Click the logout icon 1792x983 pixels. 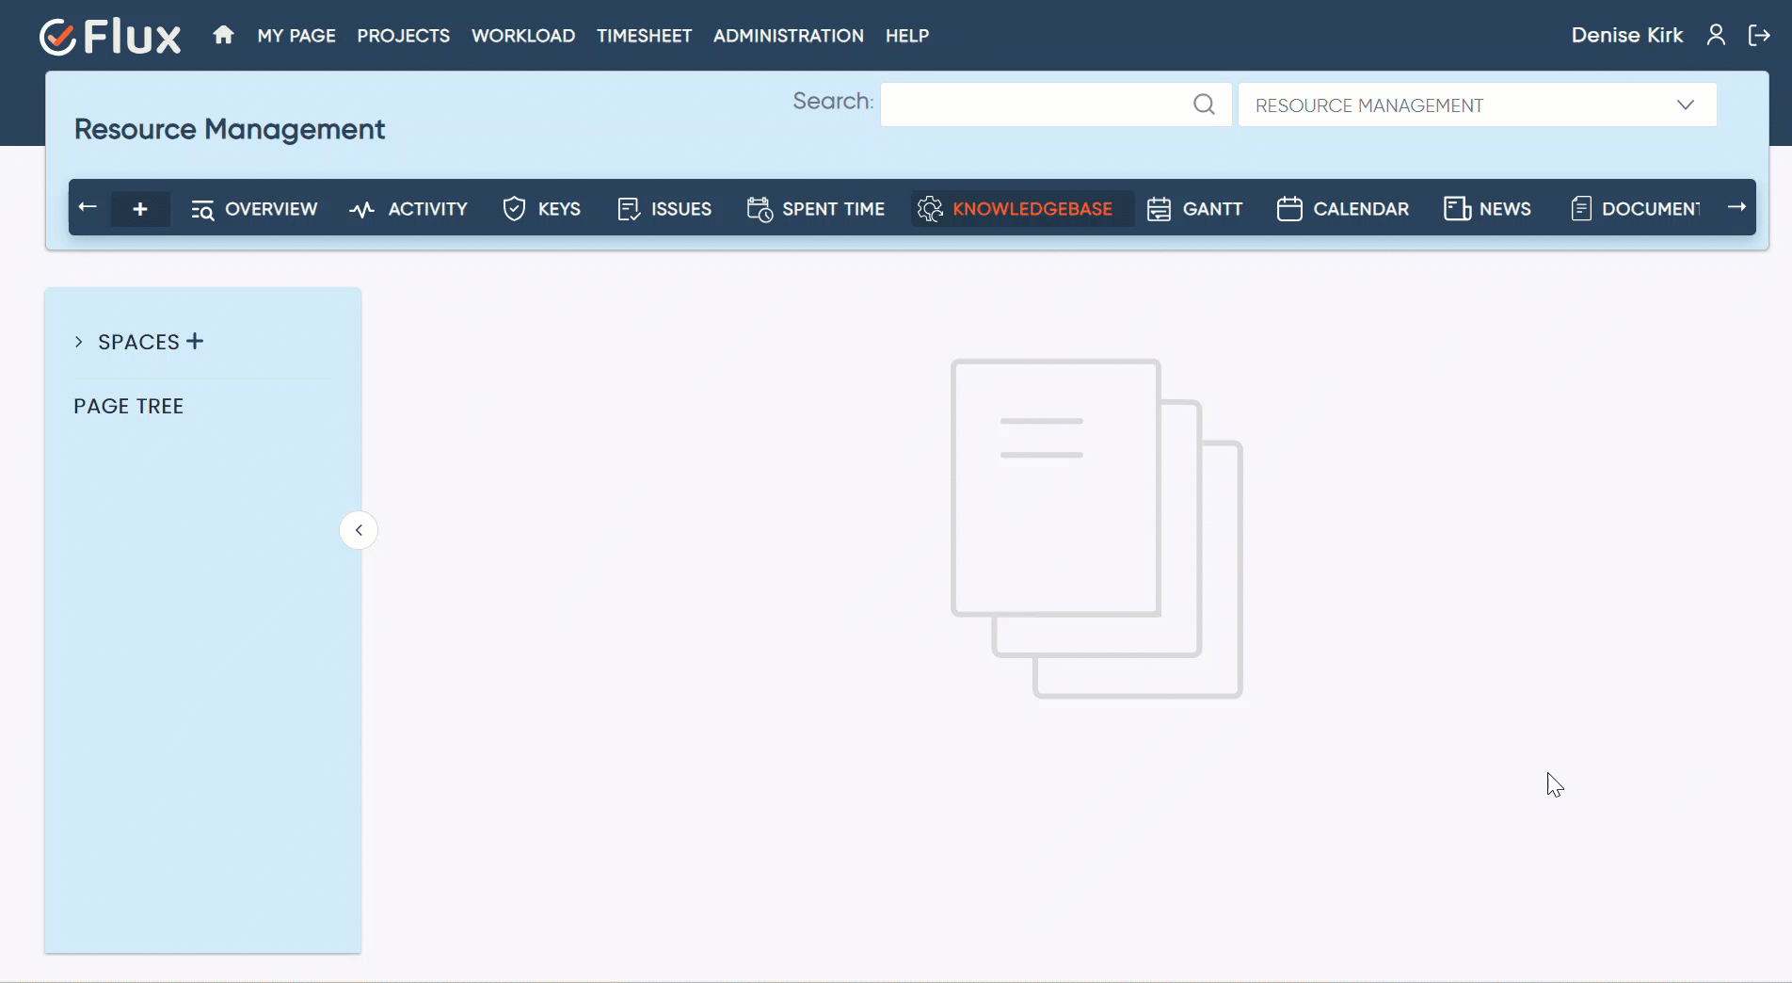pyautogui.click(x=1759, y=36)
